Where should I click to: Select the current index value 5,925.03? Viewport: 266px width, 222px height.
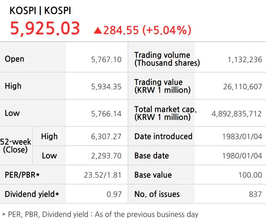[x=45, y=28]
